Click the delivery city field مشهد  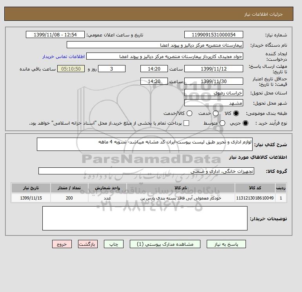214,103
